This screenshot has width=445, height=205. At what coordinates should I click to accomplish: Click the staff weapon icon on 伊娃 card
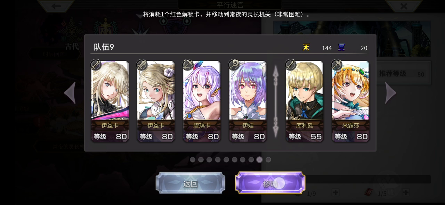[234, 65]
